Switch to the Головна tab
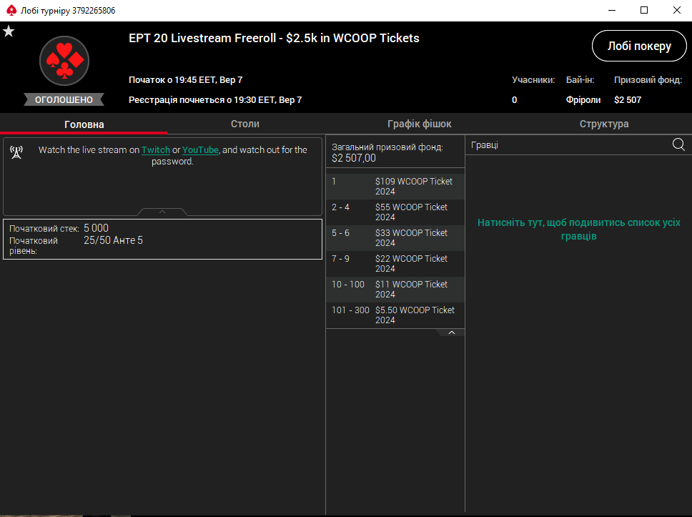 tap(84, 124)
